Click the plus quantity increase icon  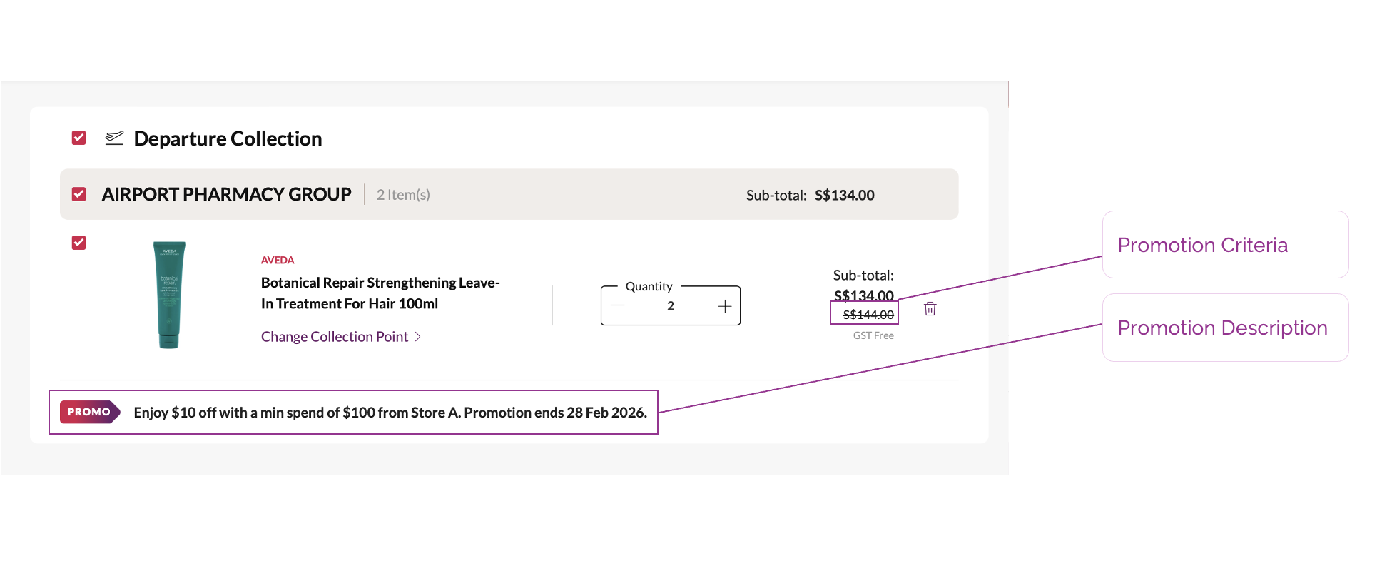click(x=724, y=306)
